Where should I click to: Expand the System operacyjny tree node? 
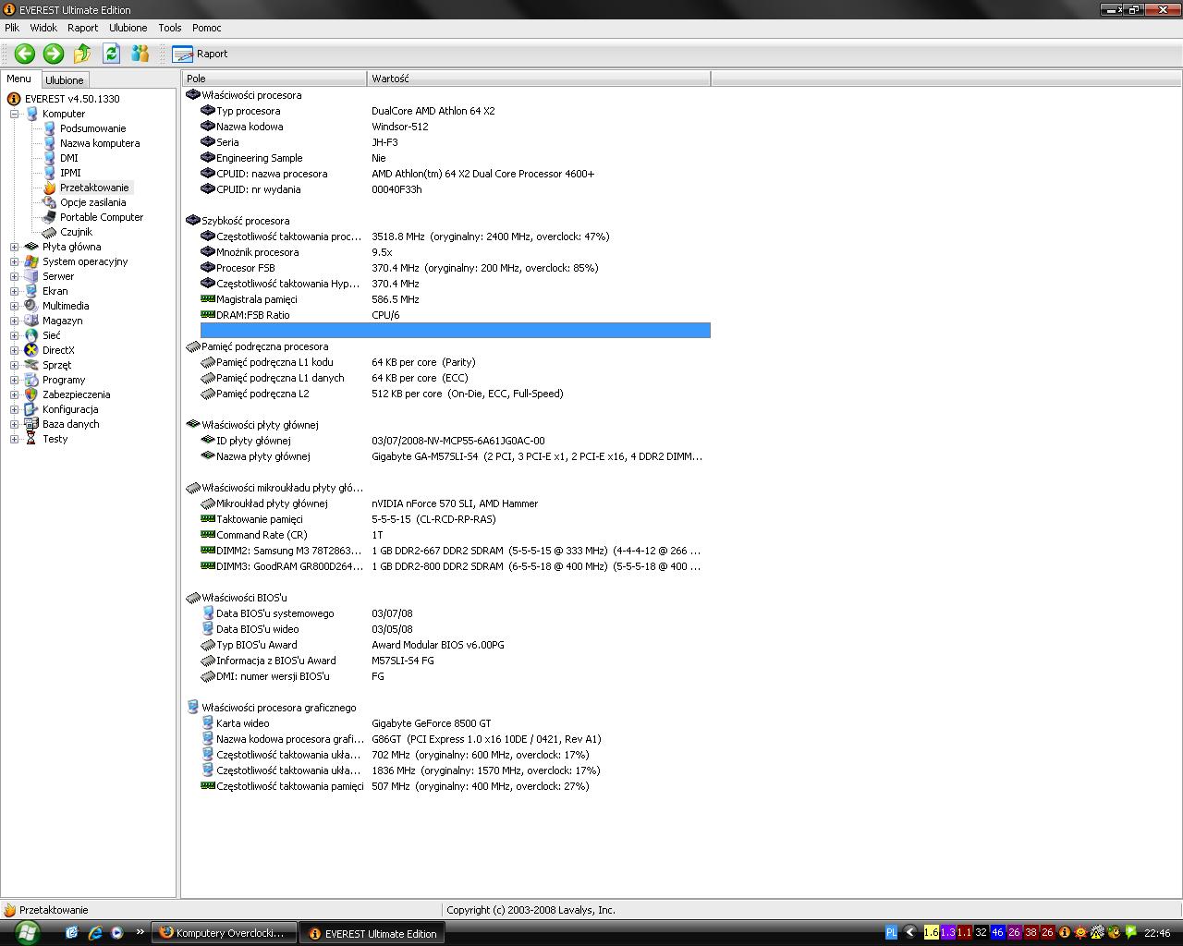(14, 261)
